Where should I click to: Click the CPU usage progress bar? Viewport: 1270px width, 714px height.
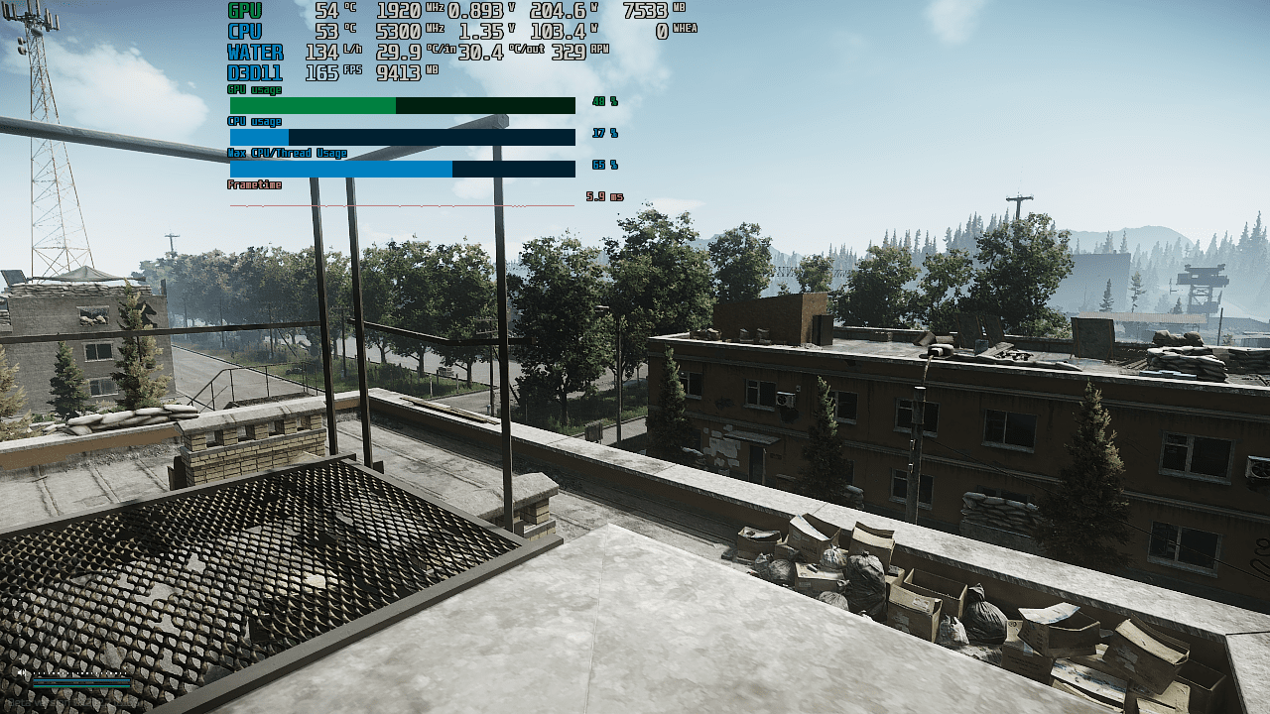tap(403, 137)
